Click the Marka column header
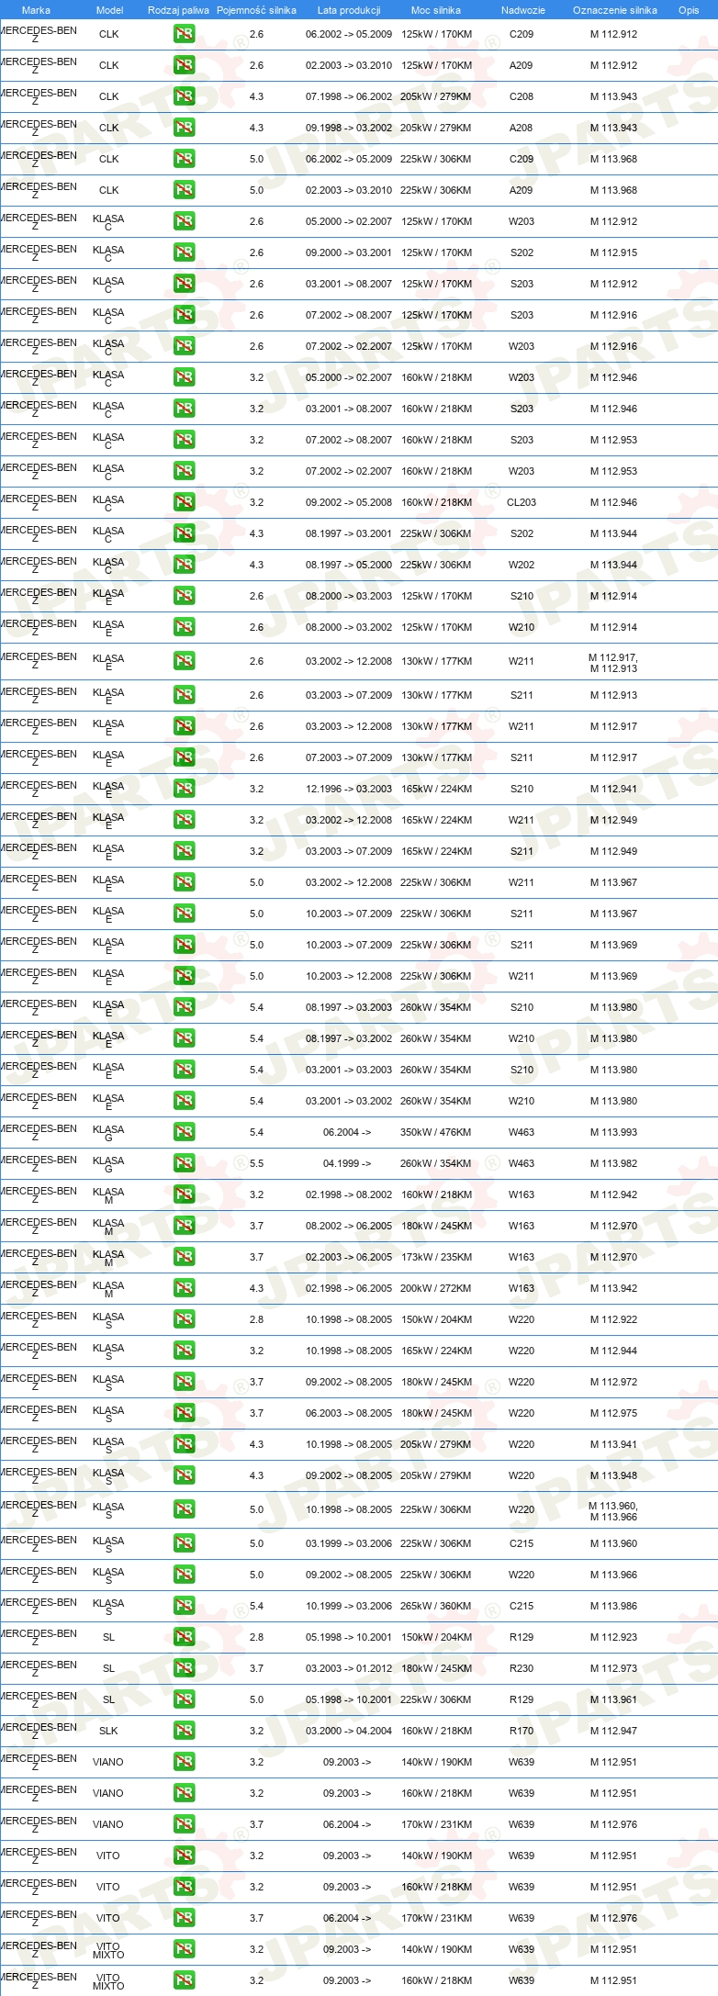 36,10
